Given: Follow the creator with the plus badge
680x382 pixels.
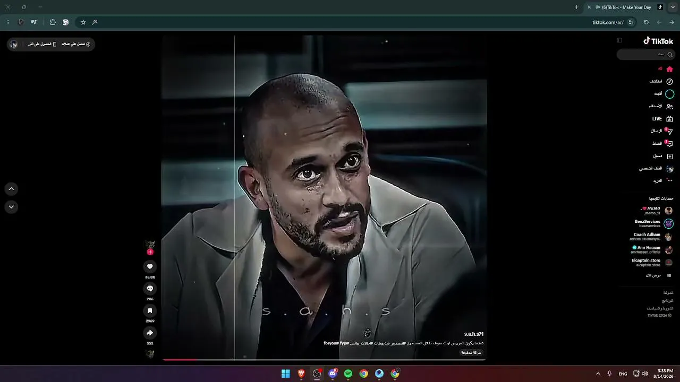Looking at the screenshot, I should pyautogui.click(x=150, y=252).
